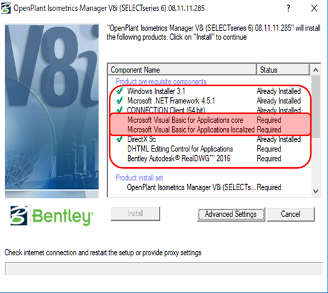Click the greyed Install button
This screenshot has width=328, height=293.
(x=135, y=213)
